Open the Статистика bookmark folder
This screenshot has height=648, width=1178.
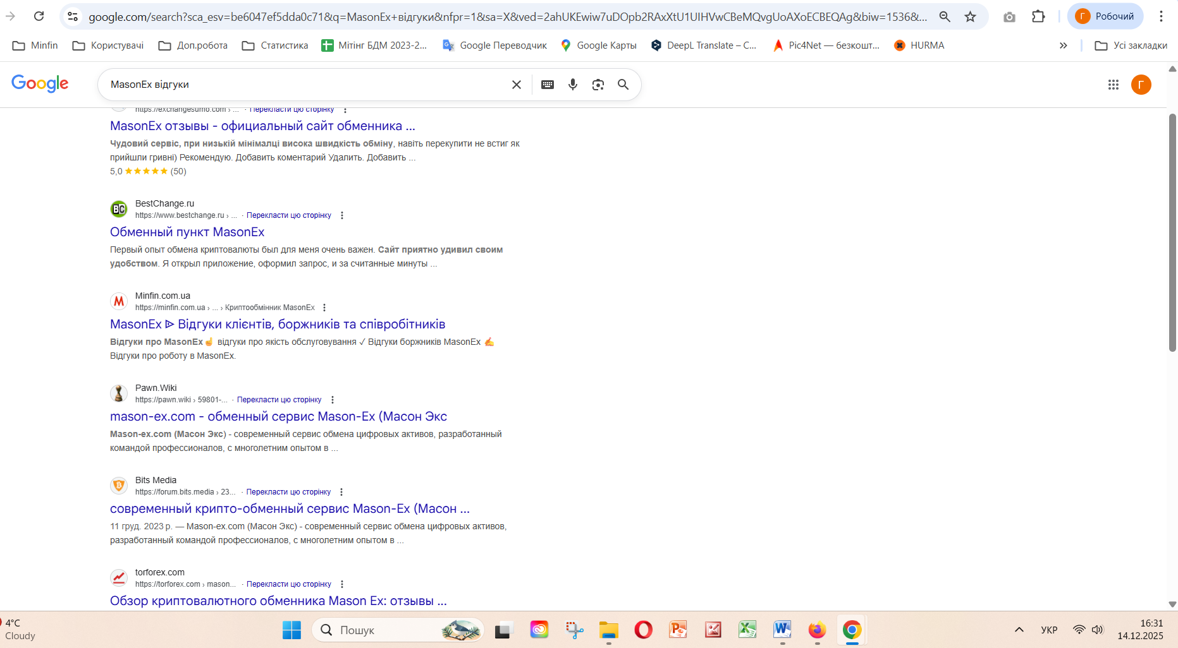tap(275, 45)
